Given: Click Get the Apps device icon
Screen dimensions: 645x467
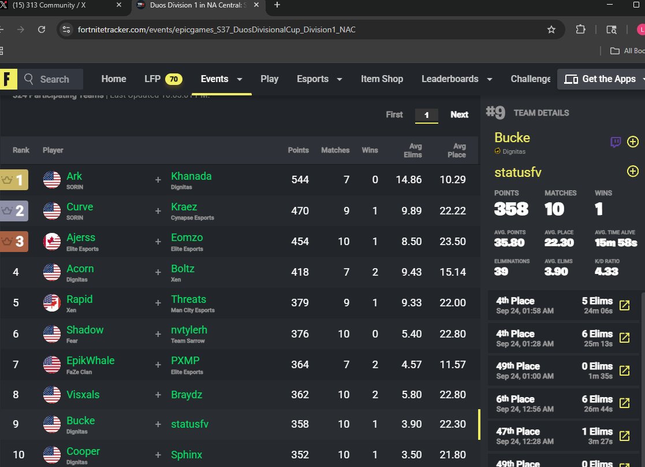Looking at the screenshot, I should [x=571, y=79].
